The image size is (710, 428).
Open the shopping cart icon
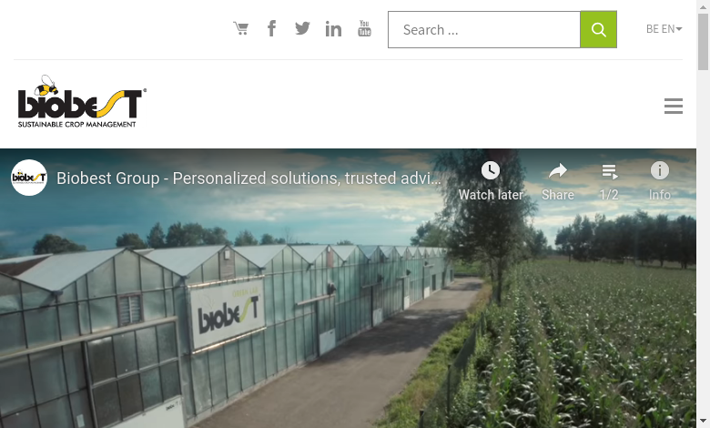(241, 28)
